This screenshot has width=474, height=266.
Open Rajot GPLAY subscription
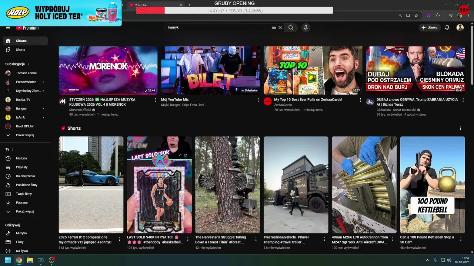point(25,126)
